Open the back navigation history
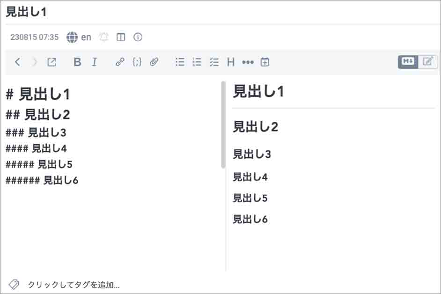The image size is (441, 294). tap(17, 61)
